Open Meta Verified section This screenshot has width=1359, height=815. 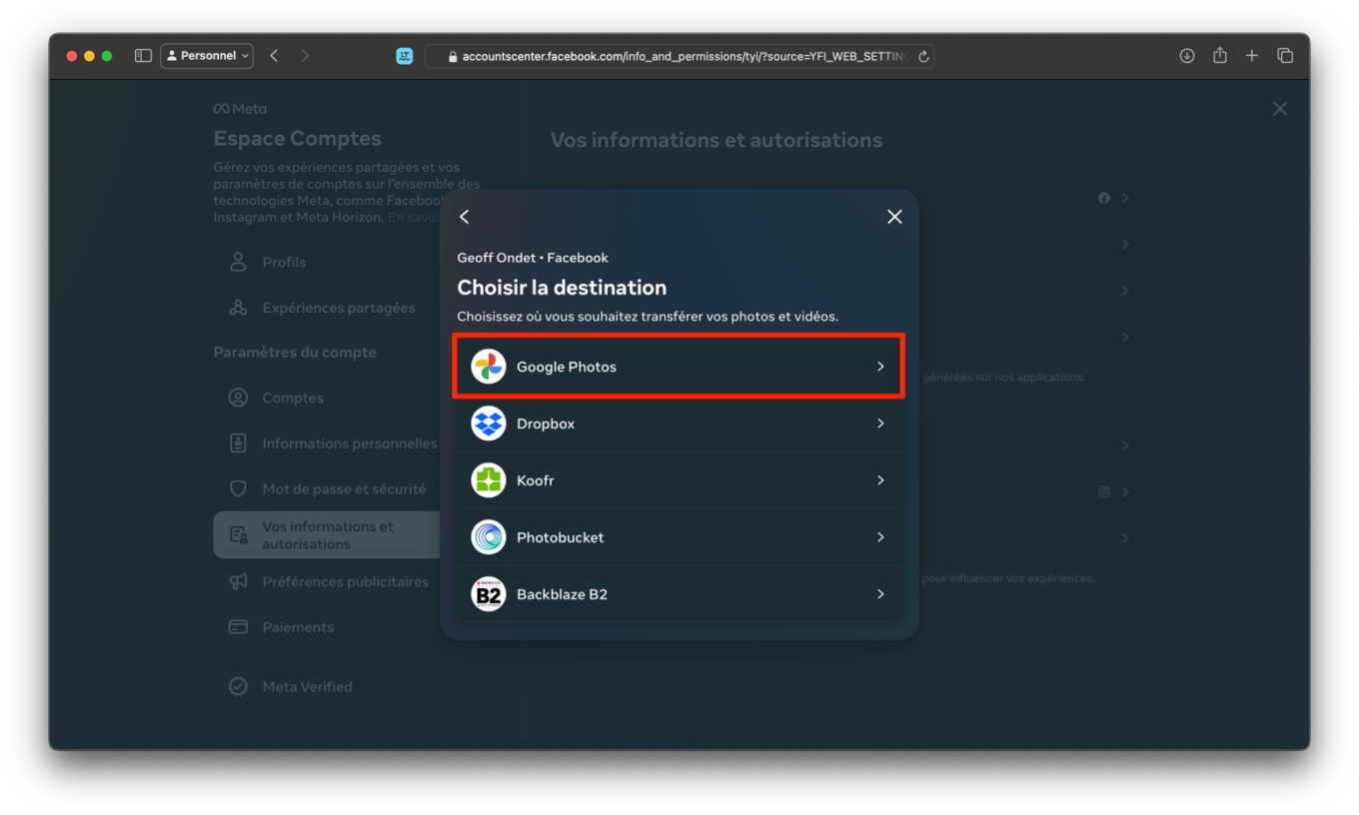(x=327, y=687)
